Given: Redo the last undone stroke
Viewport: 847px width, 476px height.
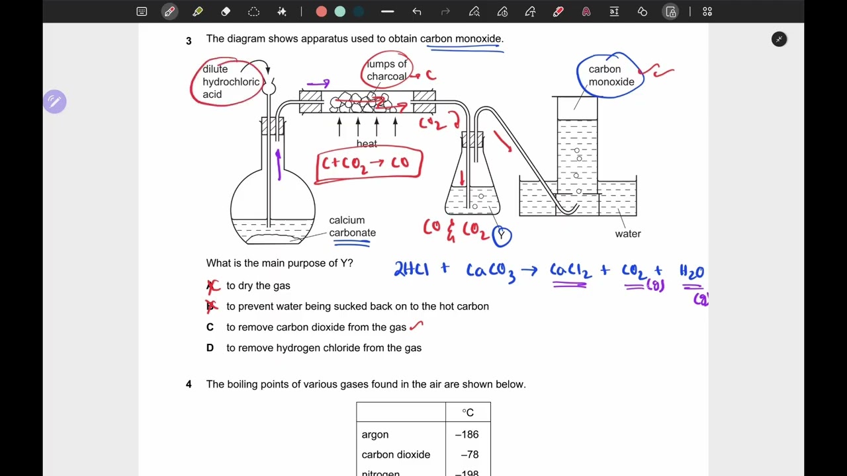Looking at the screenshot, I should tap(445, 11).
